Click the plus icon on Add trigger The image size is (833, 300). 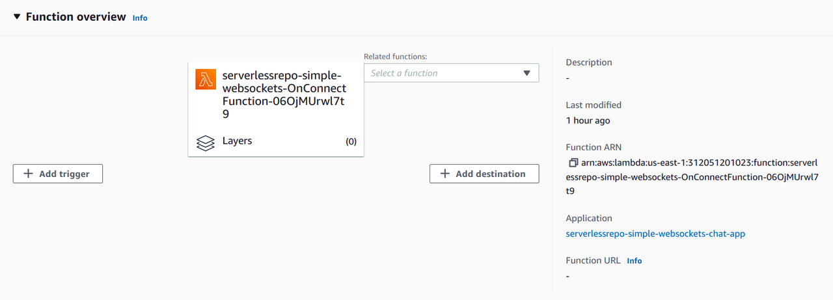pyautogui.click(x=28, y=174)
